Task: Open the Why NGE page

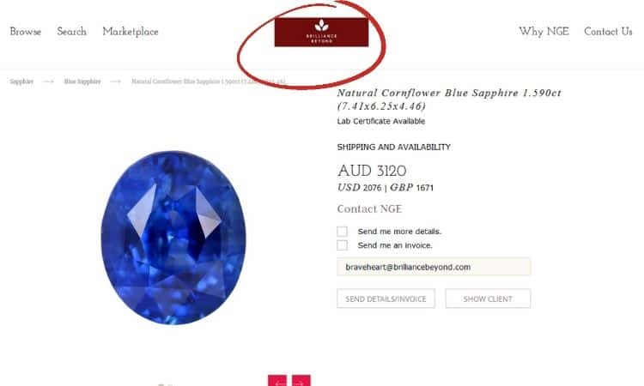Action: tap(544, 32)
